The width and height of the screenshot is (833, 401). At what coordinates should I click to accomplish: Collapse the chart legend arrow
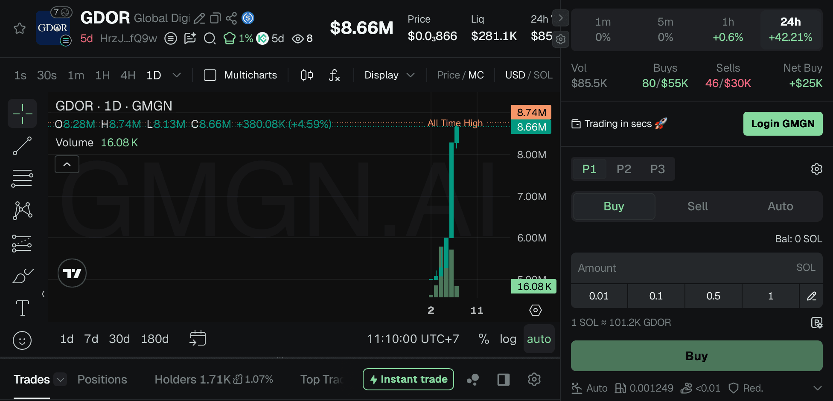67,164
